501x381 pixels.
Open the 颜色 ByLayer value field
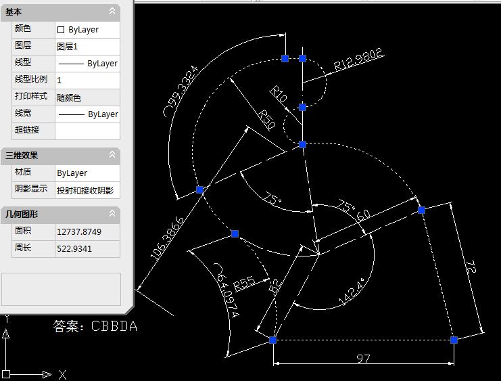[87, 30]
